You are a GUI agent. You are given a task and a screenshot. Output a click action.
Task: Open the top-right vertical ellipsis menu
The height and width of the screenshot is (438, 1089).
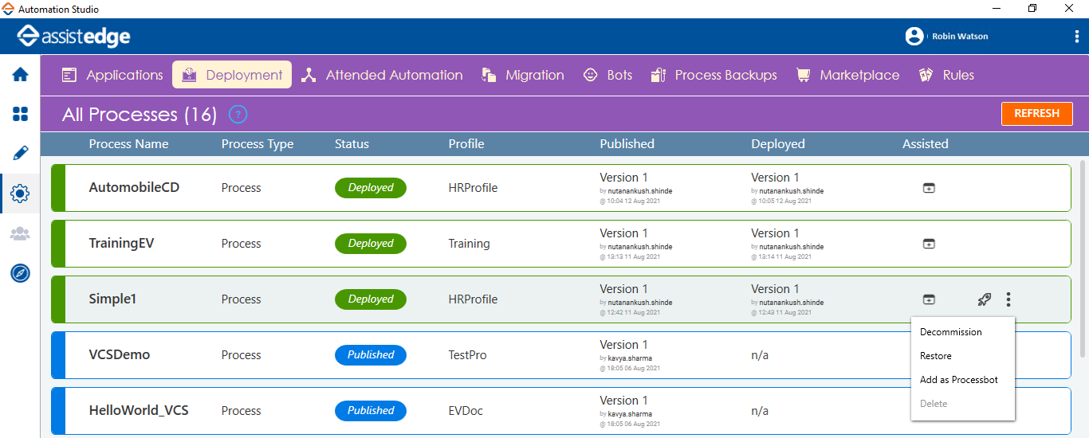1077,37
